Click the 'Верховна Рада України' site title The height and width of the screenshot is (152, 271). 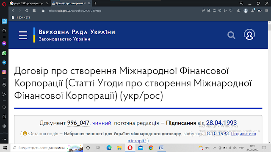(77, 32)
